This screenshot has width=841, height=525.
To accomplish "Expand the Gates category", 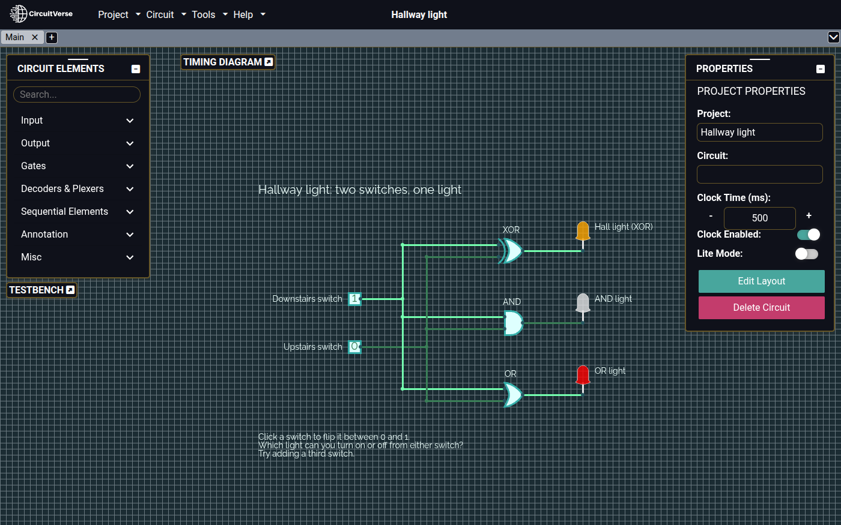I will [x=77, y=166].
